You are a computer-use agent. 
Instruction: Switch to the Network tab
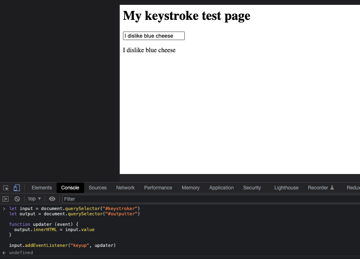tap(125, 188)
